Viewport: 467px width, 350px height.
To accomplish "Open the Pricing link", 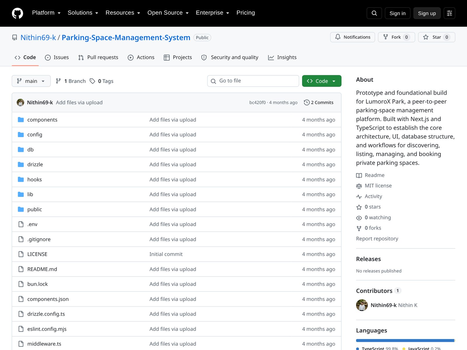I will point(245,13).
